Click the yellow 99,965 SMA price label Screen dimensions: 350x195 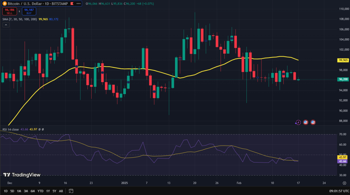point(343,60)
